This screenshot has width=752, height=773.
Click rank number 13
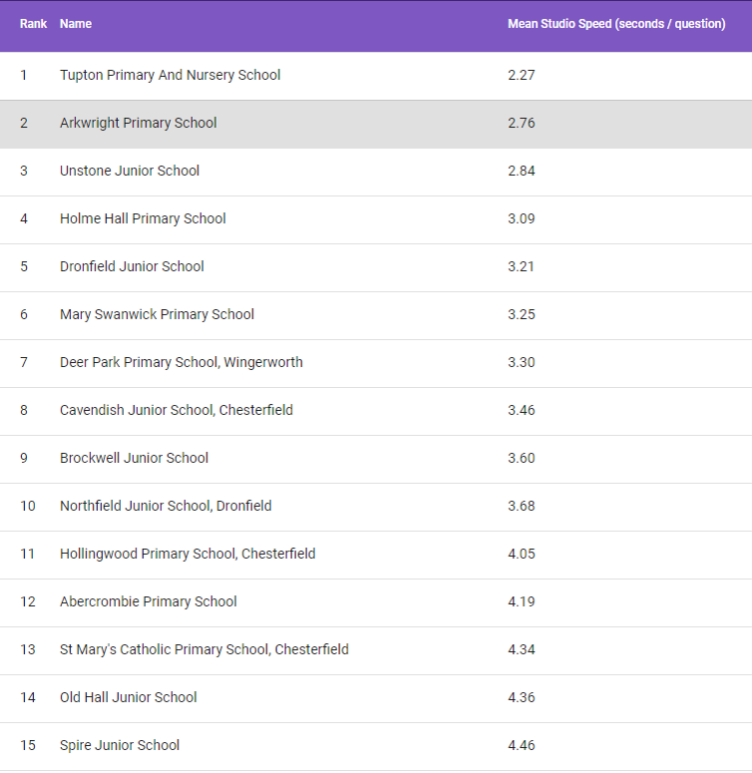click(x=28, y=649)
